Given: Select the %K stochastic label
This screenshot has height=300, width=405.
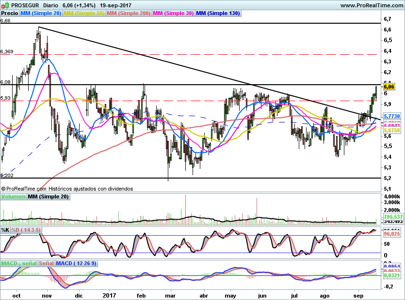Looking at the screenshot, I should [5, 229].
